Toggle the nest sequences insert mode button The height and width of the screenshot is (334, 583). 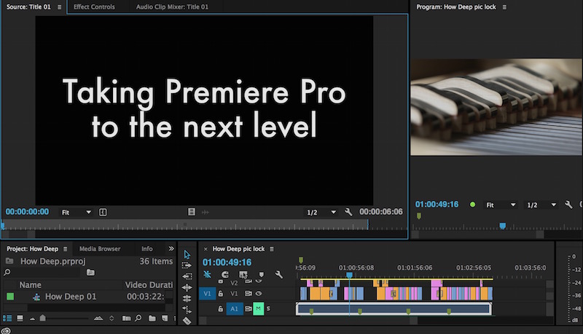tap(207, 274)
